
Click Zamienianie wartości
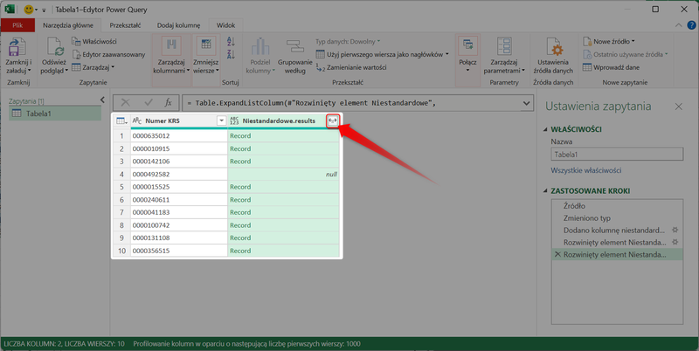(x=351, y=67)
